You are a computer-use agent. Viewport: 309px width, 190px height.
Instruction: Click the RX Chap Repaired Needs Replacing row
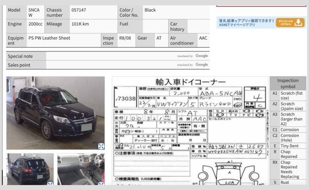pyautogui.click(x=288, y=169)
